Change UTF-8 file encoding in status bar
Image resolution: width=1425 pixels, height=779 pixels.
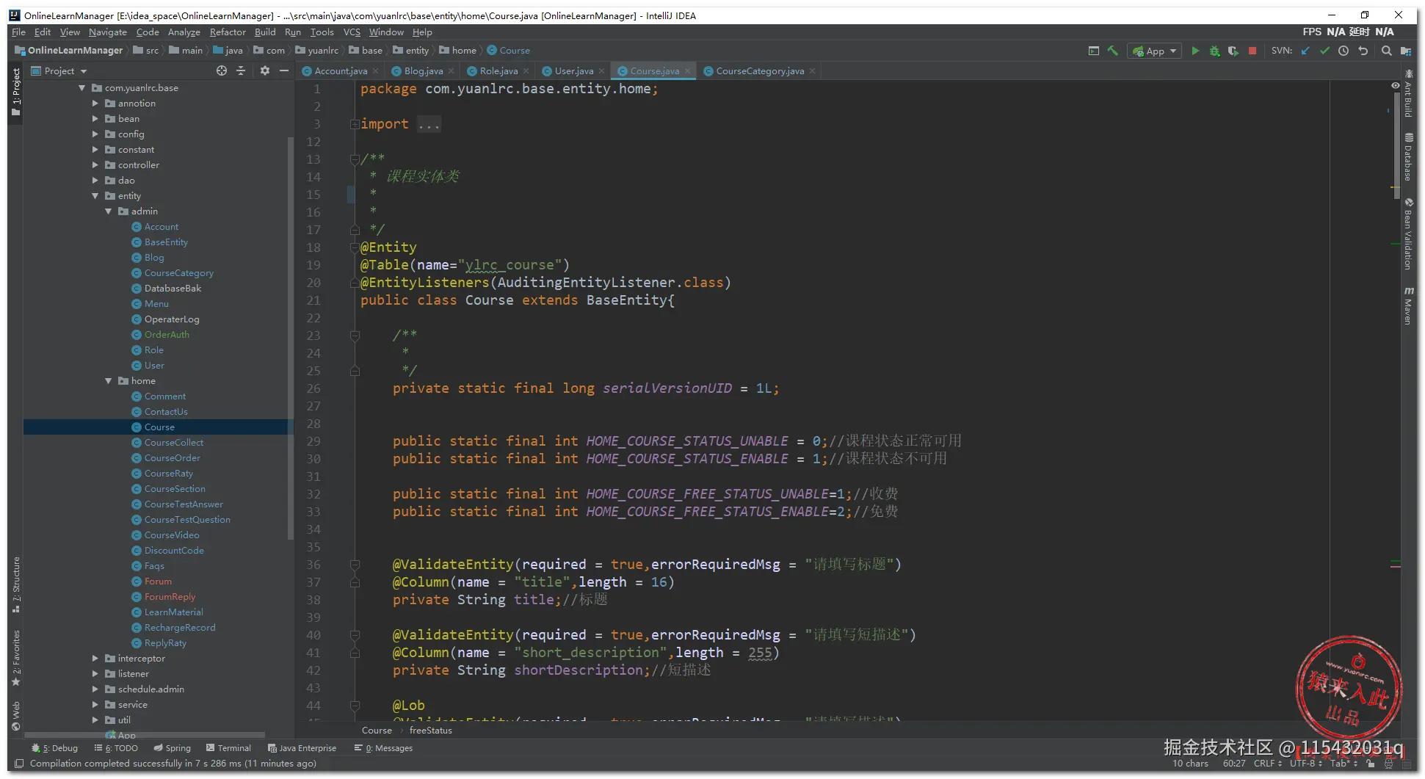click(x=1305, y=764)
